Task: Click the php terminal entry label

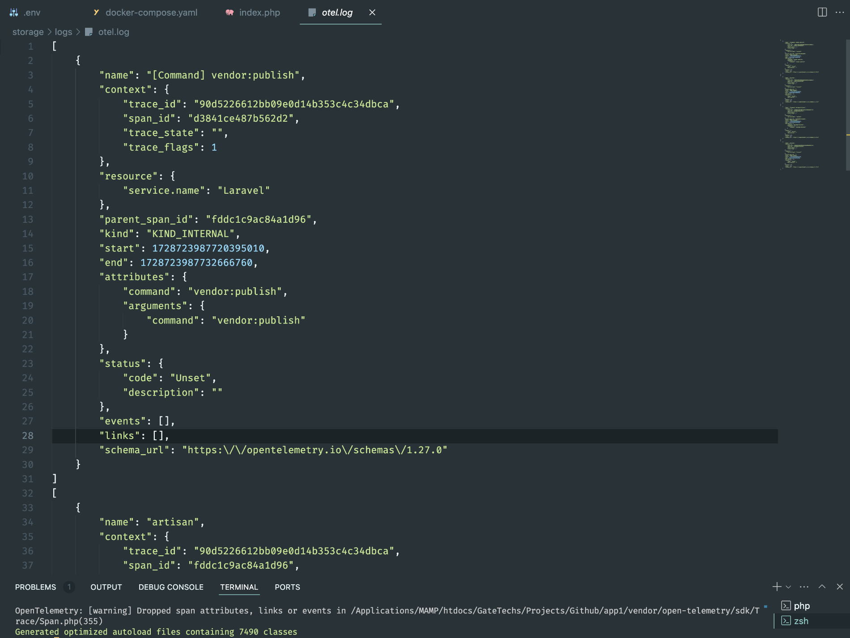Action: (x=802, y=606)
